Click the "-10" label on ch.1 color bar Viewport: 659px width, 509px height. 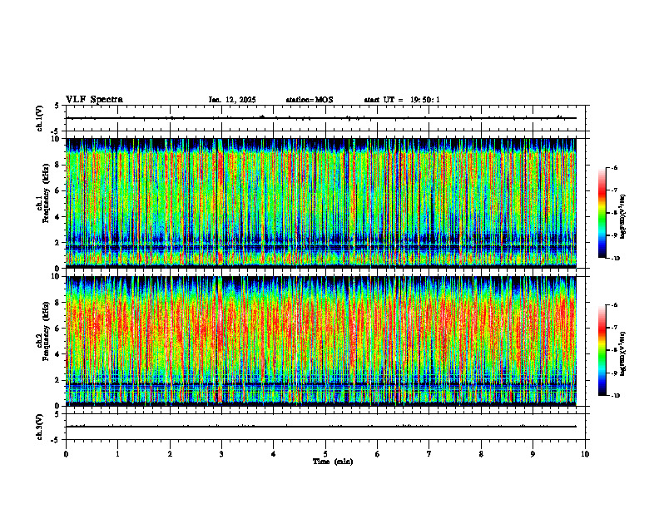(x=615, y=259)
